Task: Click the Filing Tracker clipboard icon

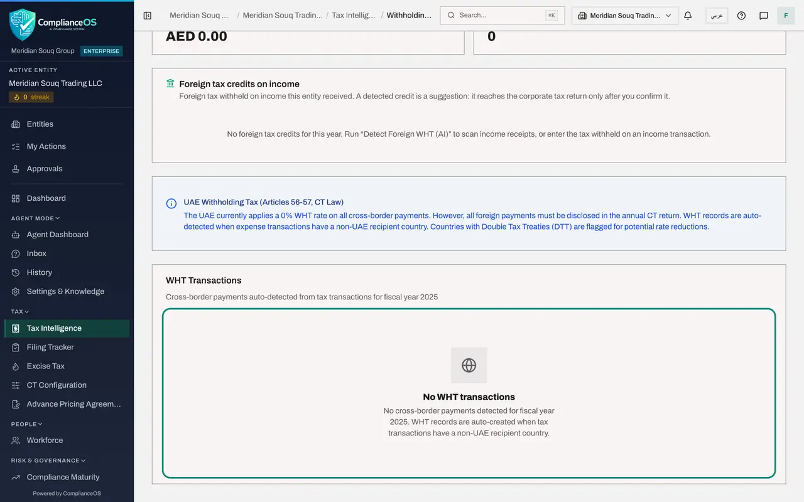Action: (16, 347)
